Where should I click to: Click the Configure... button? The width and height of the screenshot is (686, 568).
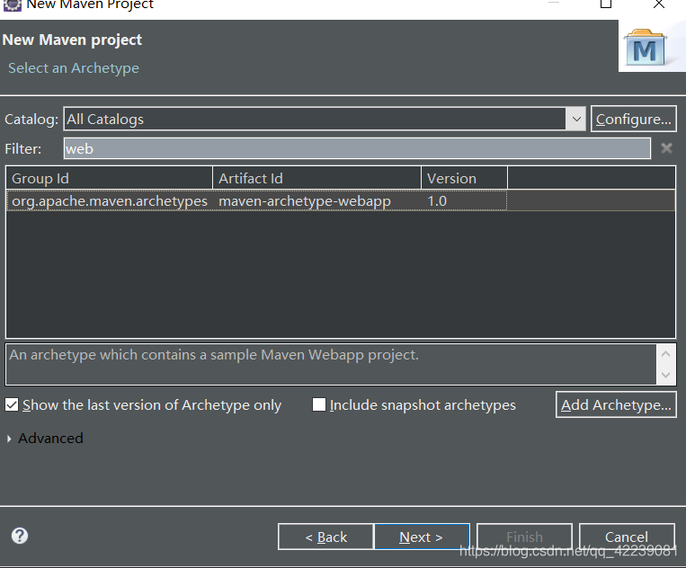pyautogui.click(x=634, y=119)
